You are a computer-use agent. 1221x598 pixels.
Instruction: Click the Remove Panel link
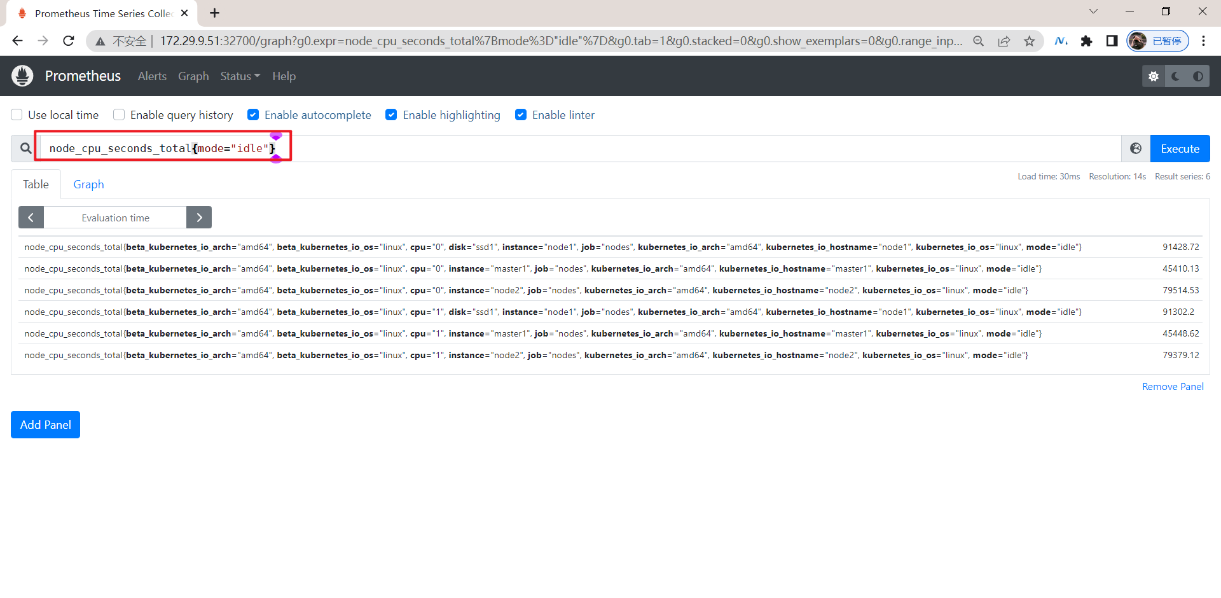pos(1173,387)
